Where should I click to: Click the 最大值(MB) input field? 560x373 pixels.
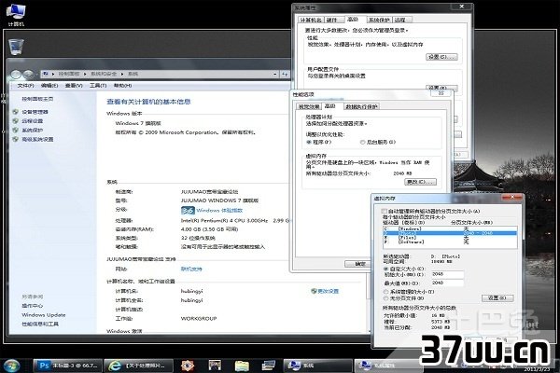tap(447, 283)
